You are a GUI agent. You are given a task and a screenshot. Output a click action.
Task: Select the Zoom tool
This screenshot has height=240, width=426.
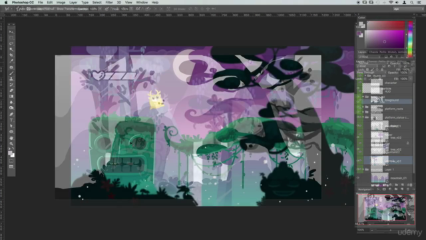pyautogui.click(x=11, y=144)
